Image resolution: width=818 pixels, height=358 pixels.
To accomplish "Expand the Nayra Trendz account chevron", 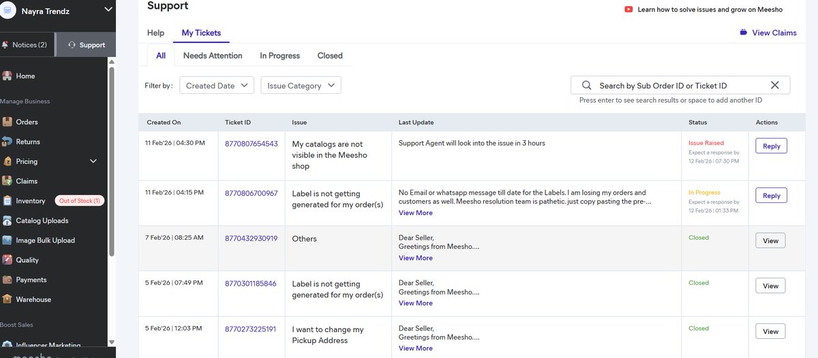I will [108, 10].
